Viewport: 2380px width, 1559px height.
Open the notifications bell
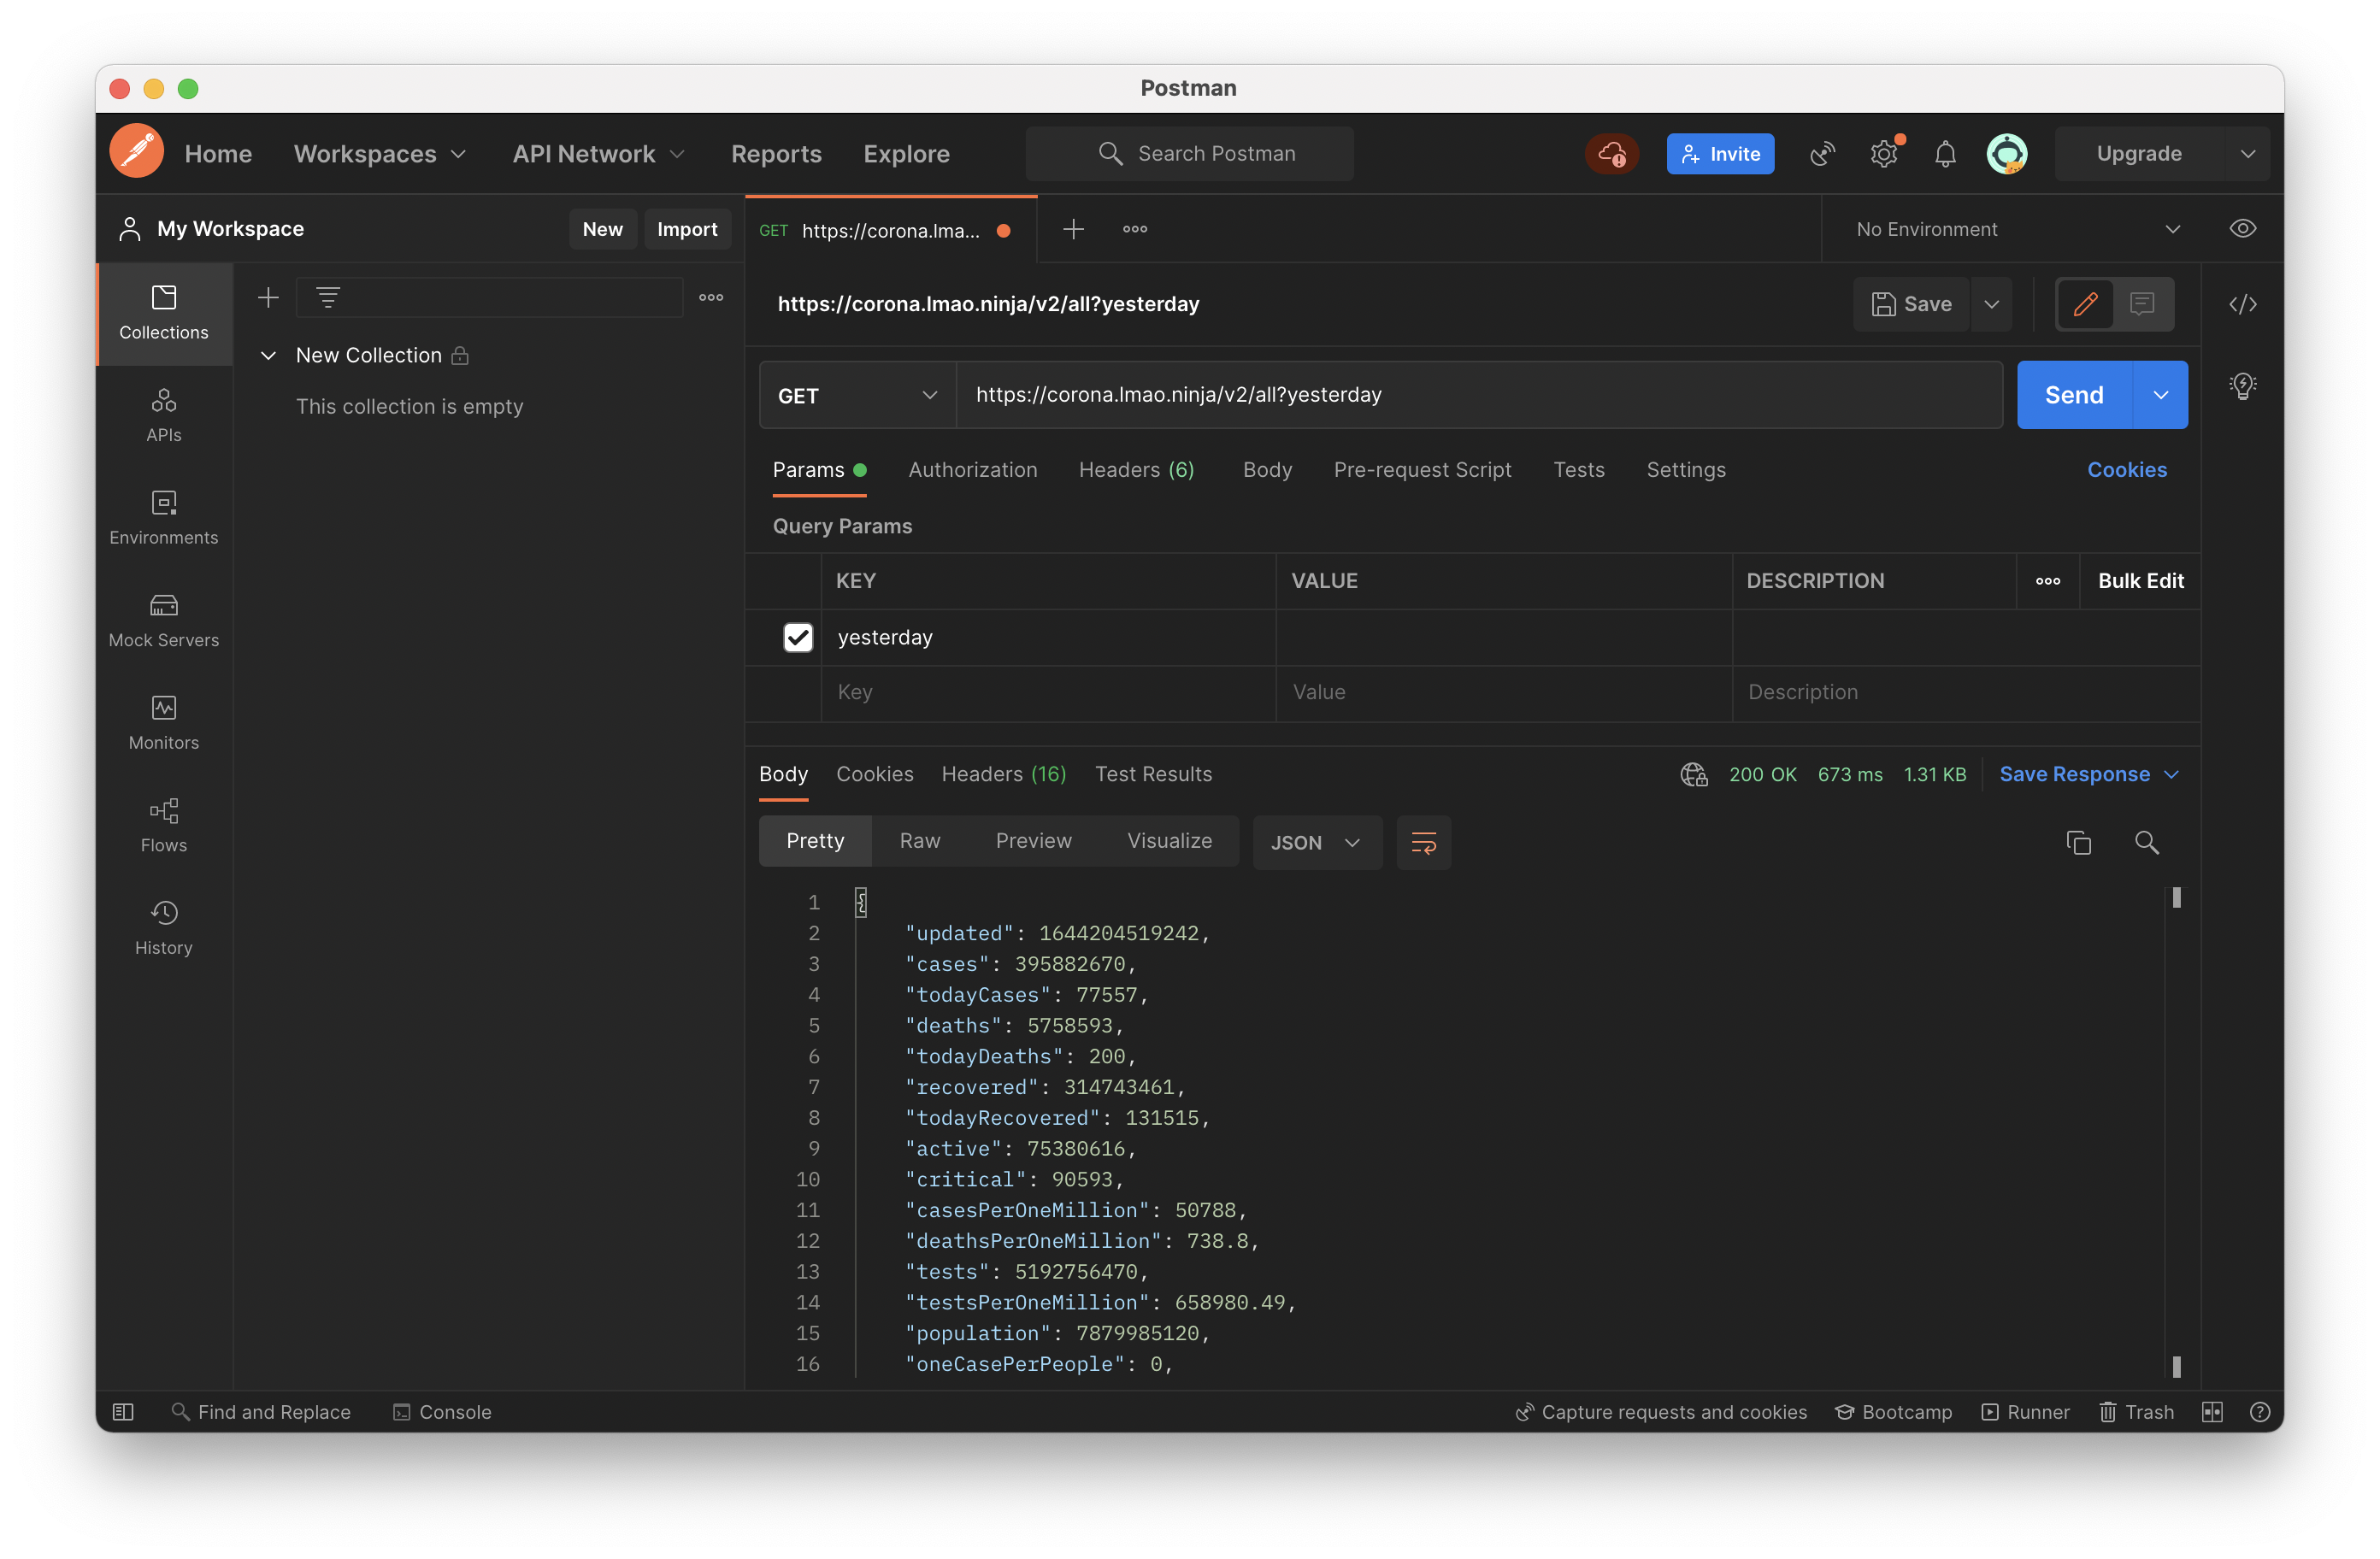coord(1944,154)
